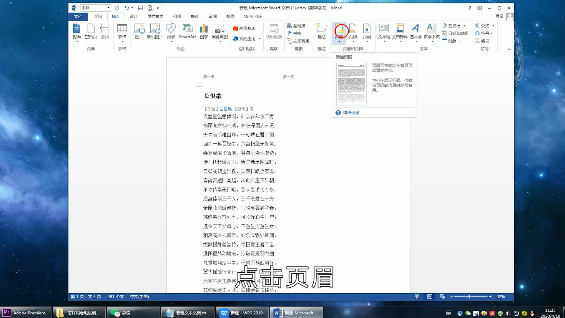
Task: Insert date and time (日期和时间)
Action: coord(455,33)
